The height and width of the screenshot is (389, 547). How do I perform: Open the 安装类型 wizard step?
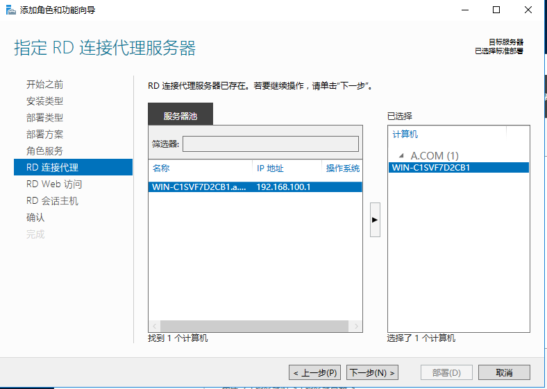click(44, 101)
